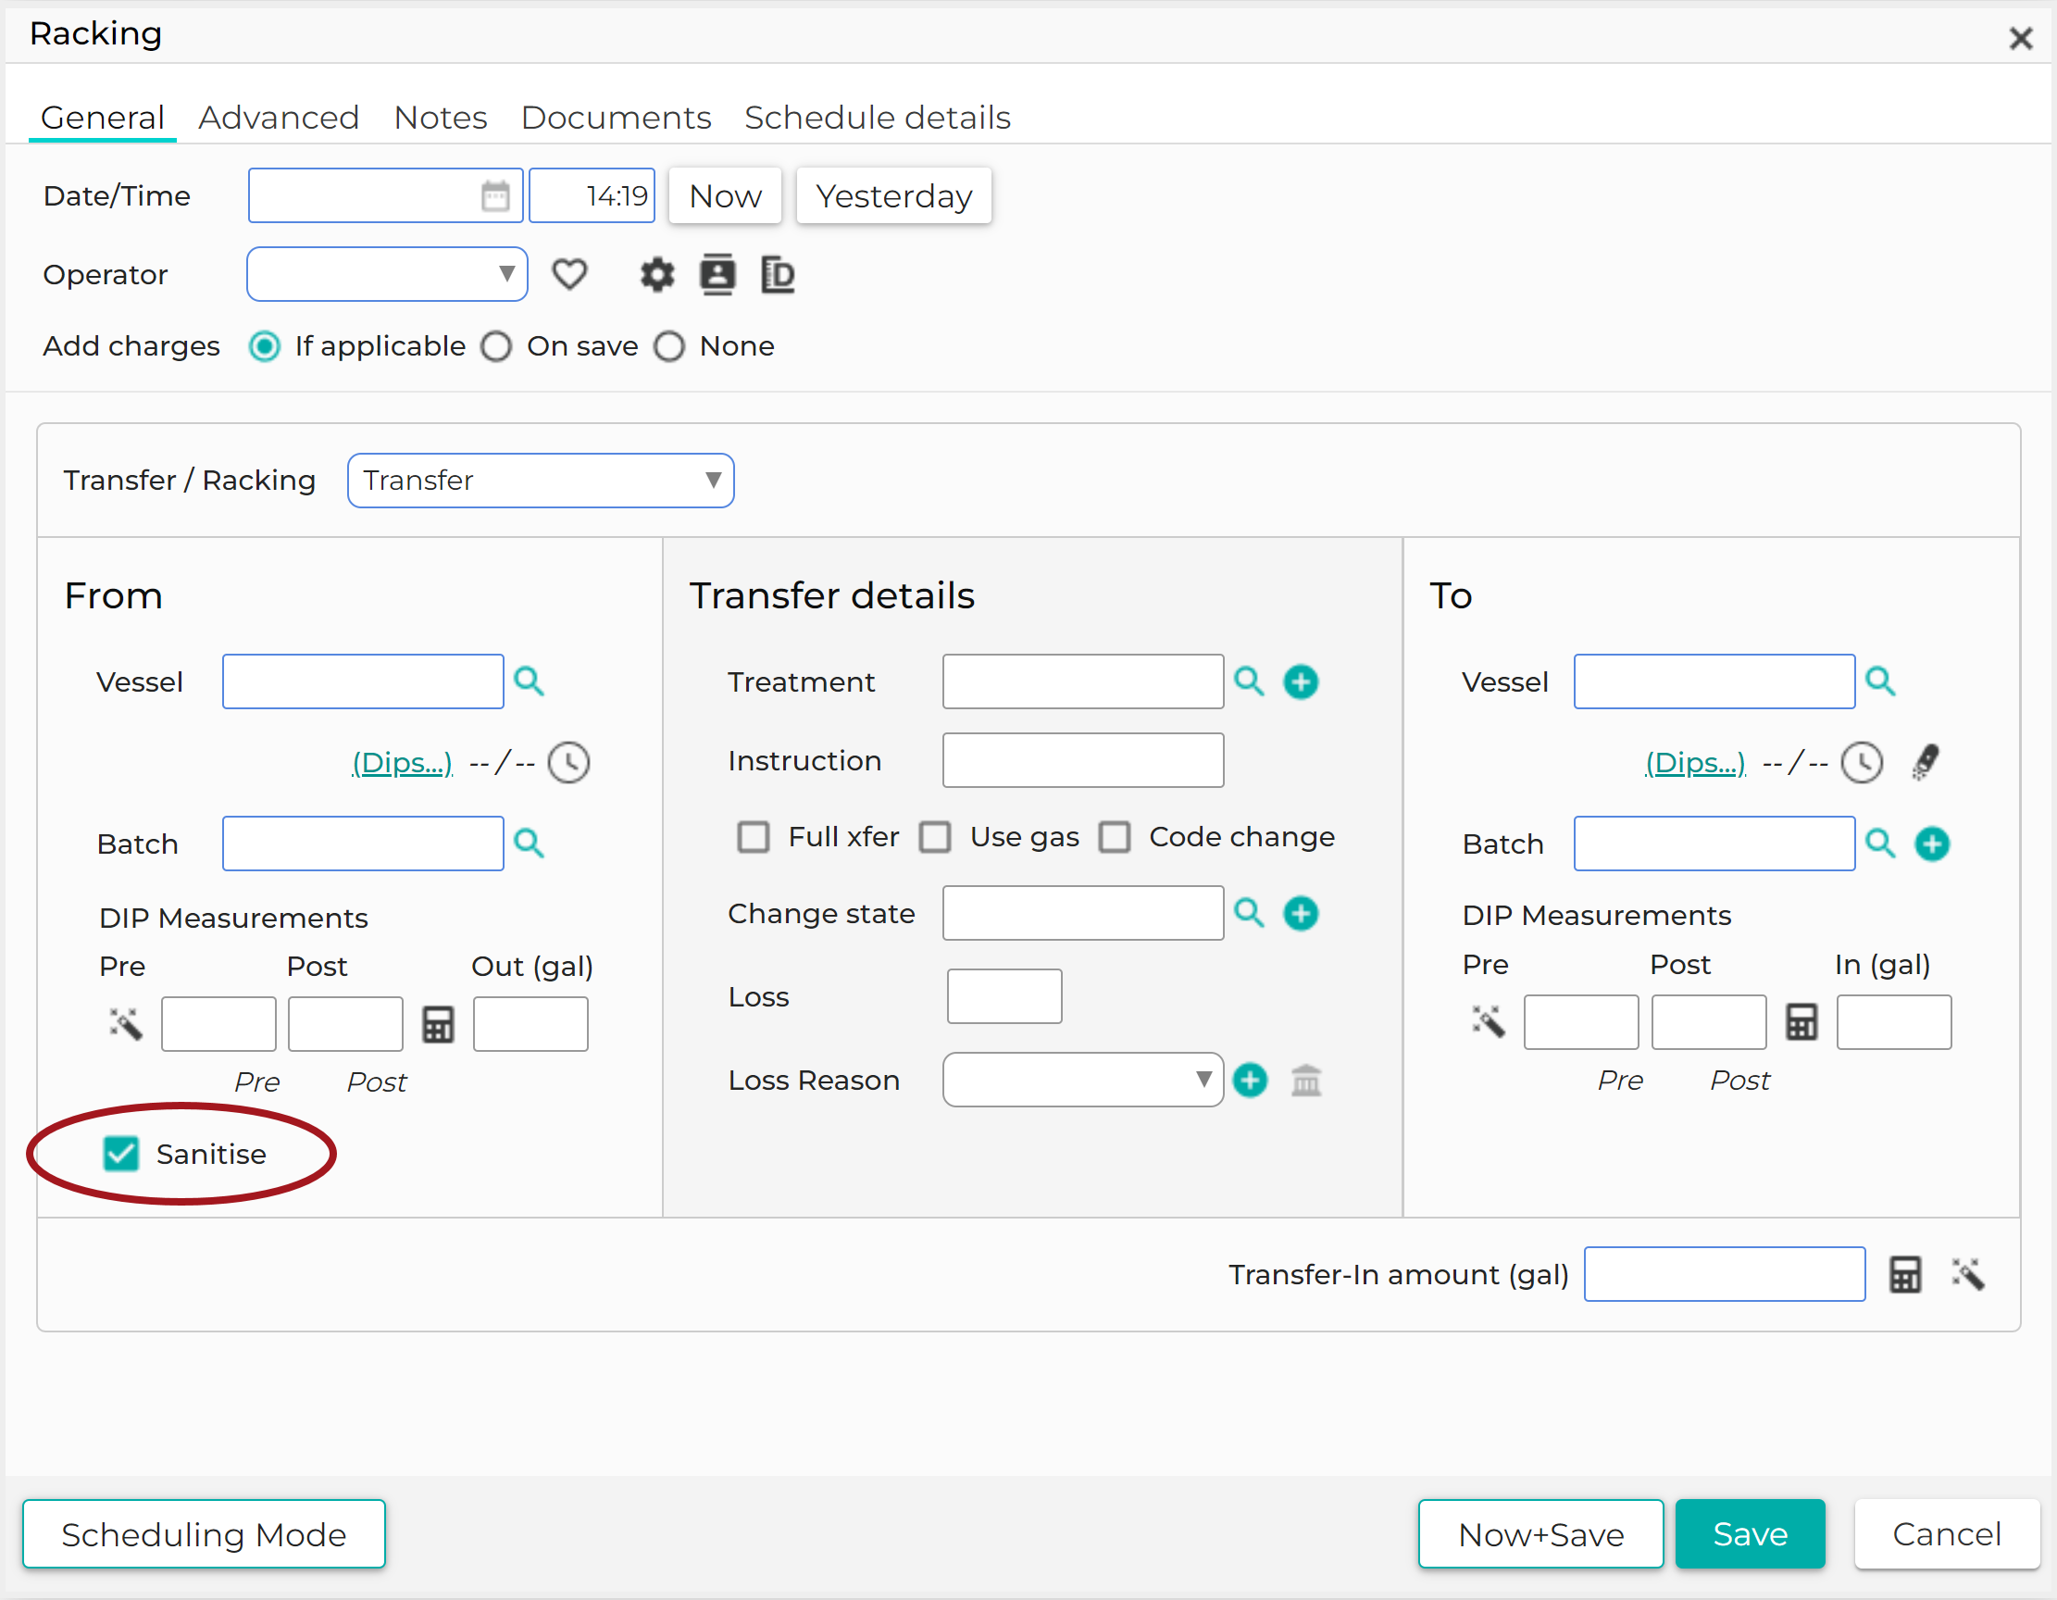The image size is (2057, 1600).
Task: Click the Now button
Action: pyautogui.click(x=725, y=196)
